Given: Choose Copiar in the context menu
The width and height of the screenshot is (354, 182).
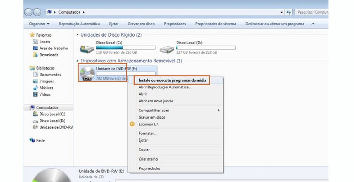Looking at the screenshot, I should click(x=144, y=149).
